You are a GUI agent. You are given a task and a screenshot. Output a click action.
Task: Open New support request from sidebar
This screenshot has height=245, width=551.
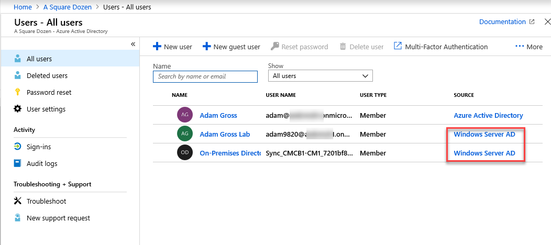click(58, 218)
